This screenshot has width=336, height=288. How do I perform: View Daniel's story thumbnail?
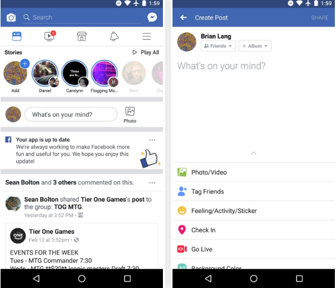(x=45, y=73)
